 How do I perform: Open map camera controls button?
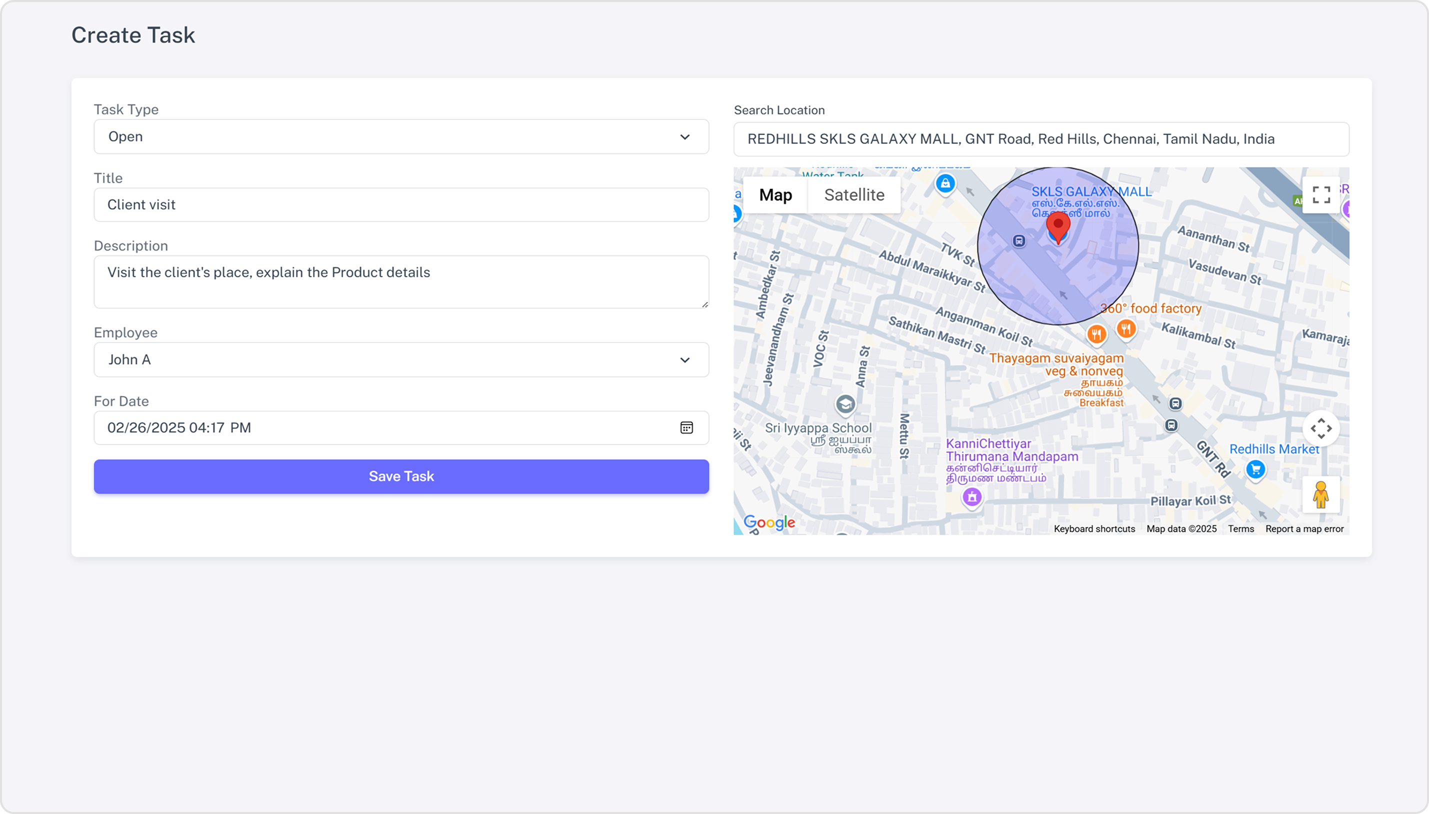pos(1321,429)
